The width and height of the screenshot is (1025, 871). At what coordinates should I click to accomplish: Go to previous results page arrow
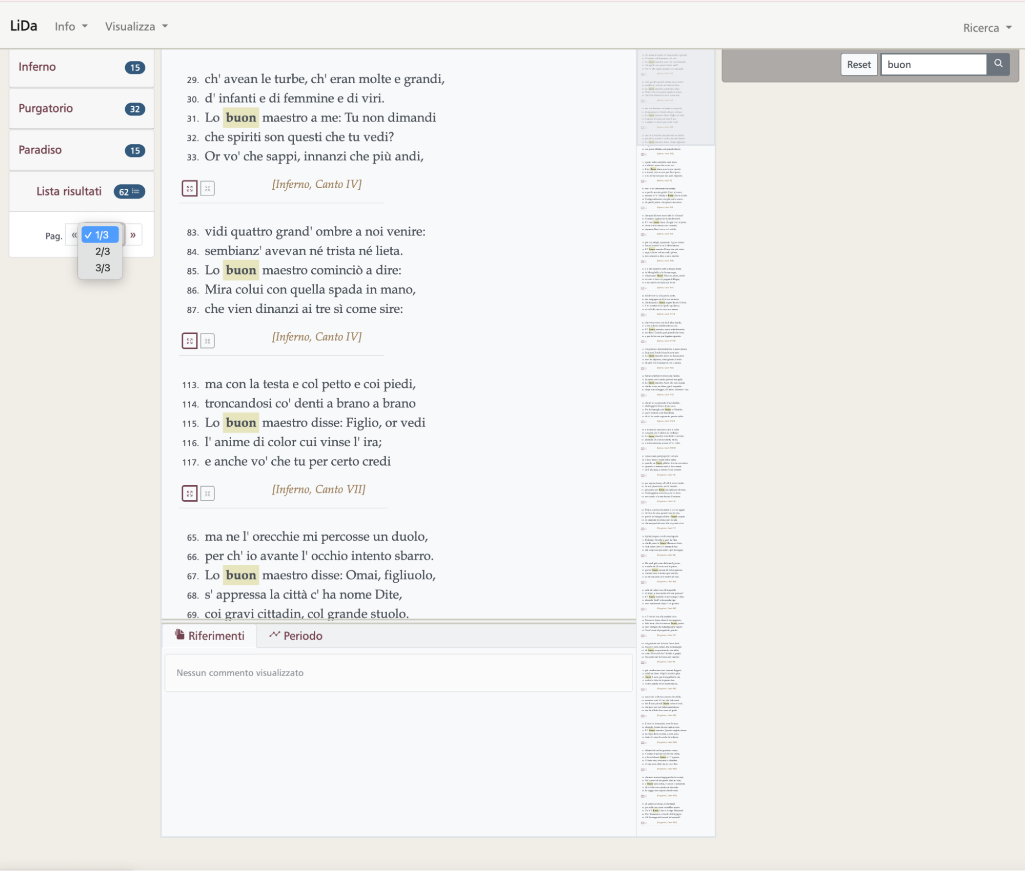pos(74,235)
